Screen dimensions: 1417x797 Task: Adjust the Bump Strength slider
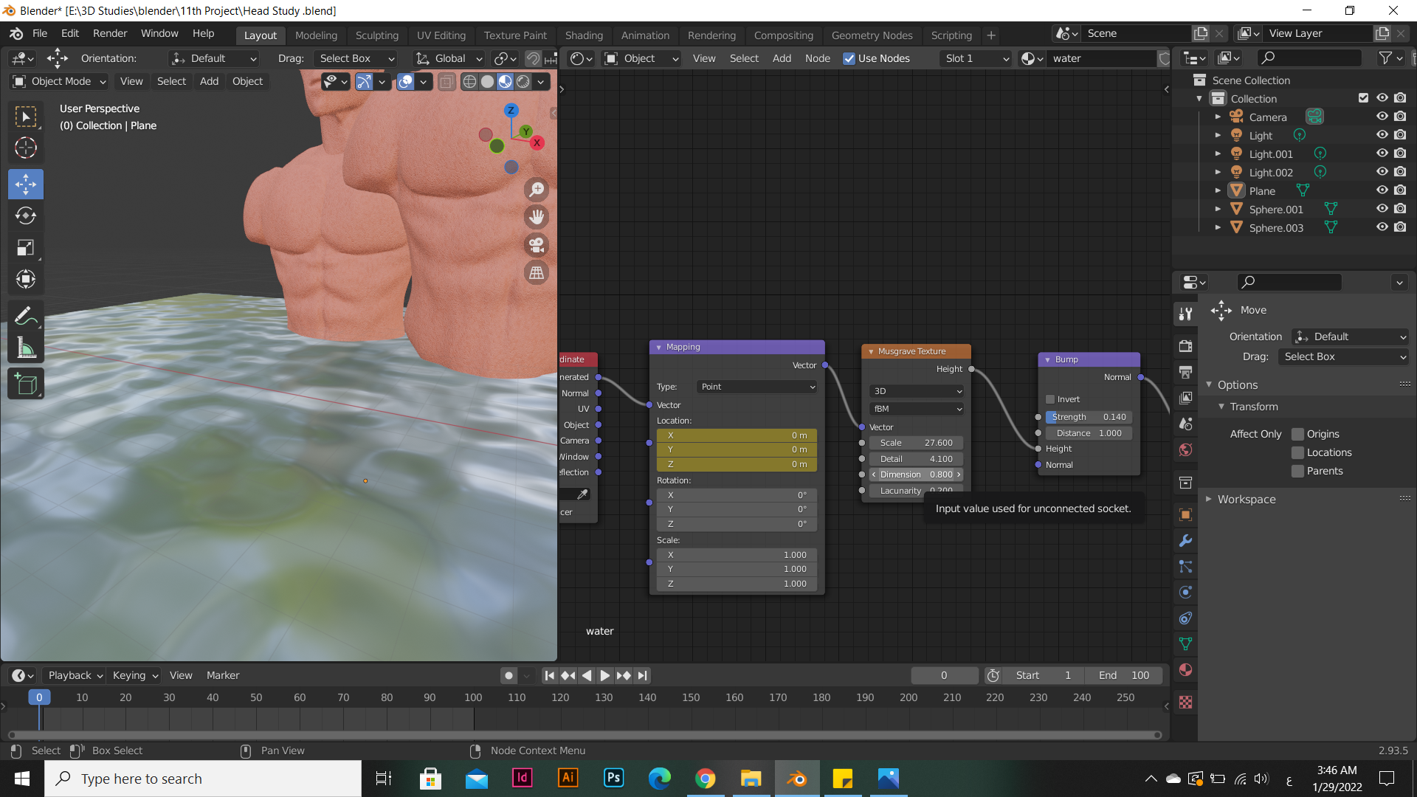click(x=1089, y=417)
